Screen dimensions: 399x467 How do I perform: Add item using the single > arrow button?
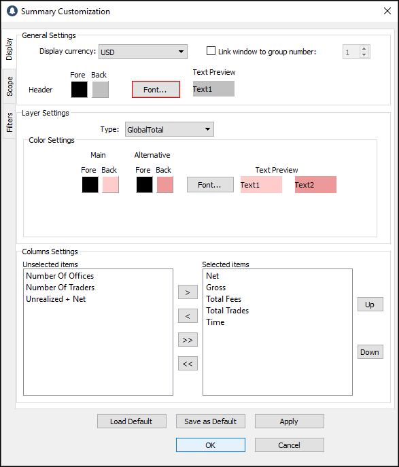pyautogui.click(x=188, y=292)
